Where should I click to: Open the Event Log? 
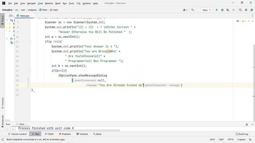click(x=242, y=134)
